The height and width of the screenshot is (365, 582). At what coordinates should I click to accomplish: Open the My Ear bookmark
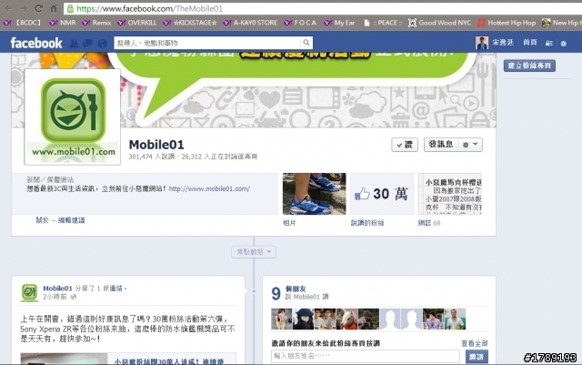tap(339, 23)
